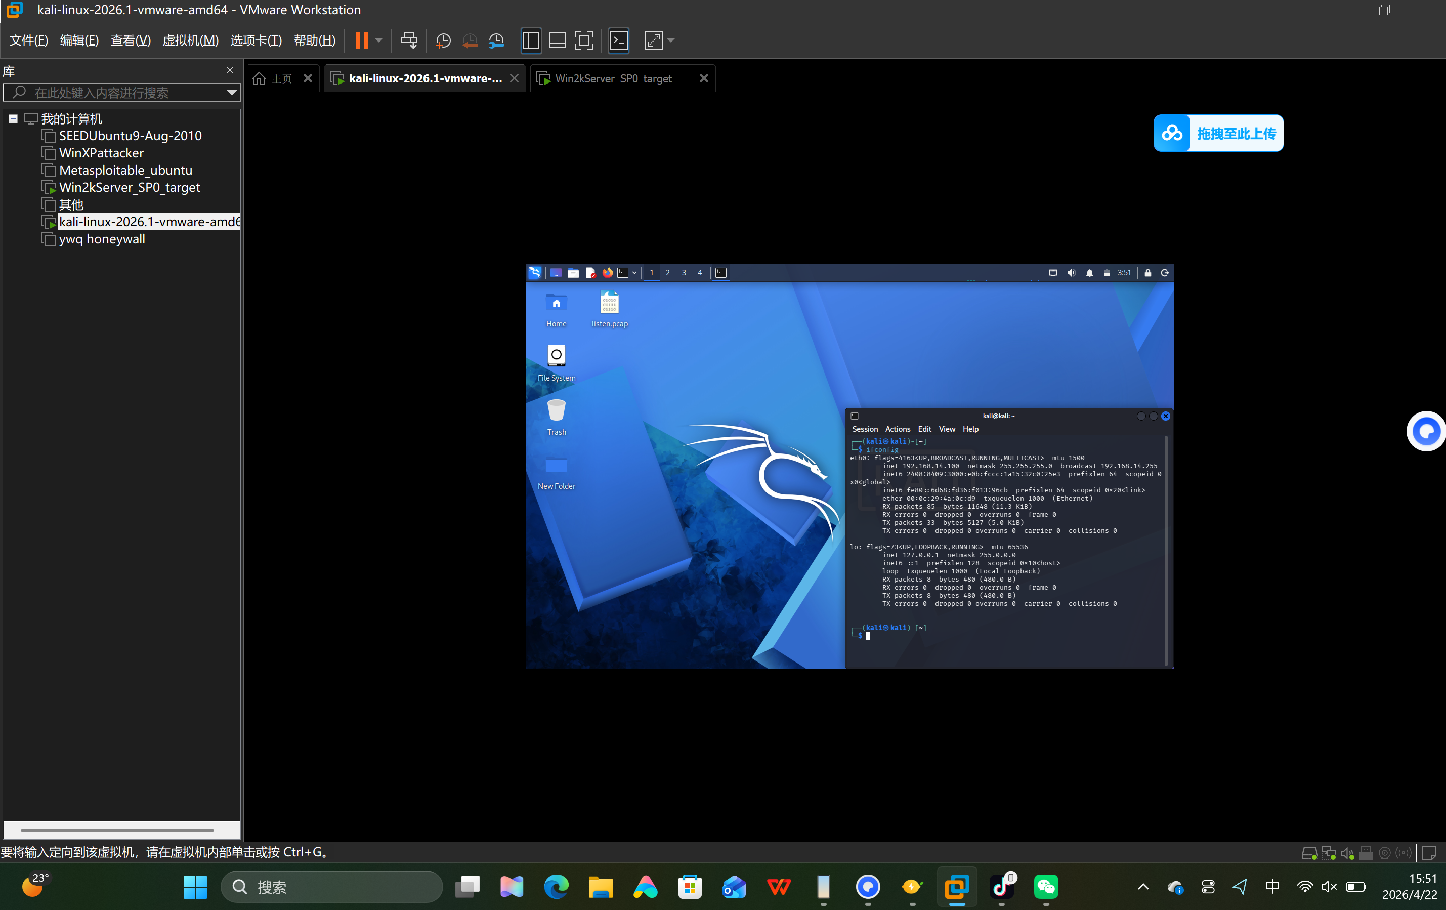Open power options dropdown beside pause button

coord(379,40)
